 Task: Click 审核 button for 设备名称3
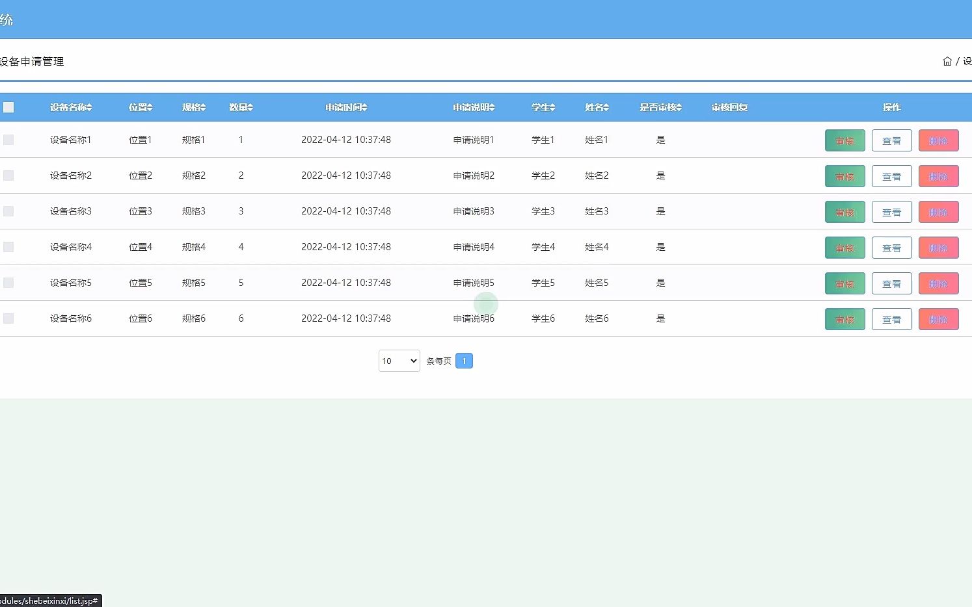[845, 212]
